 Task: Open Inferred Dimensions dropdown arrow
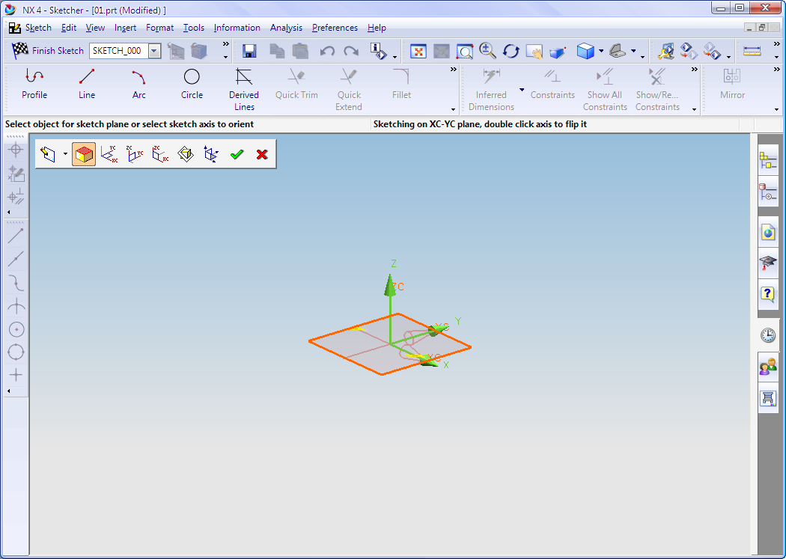[x=522, y=90]
